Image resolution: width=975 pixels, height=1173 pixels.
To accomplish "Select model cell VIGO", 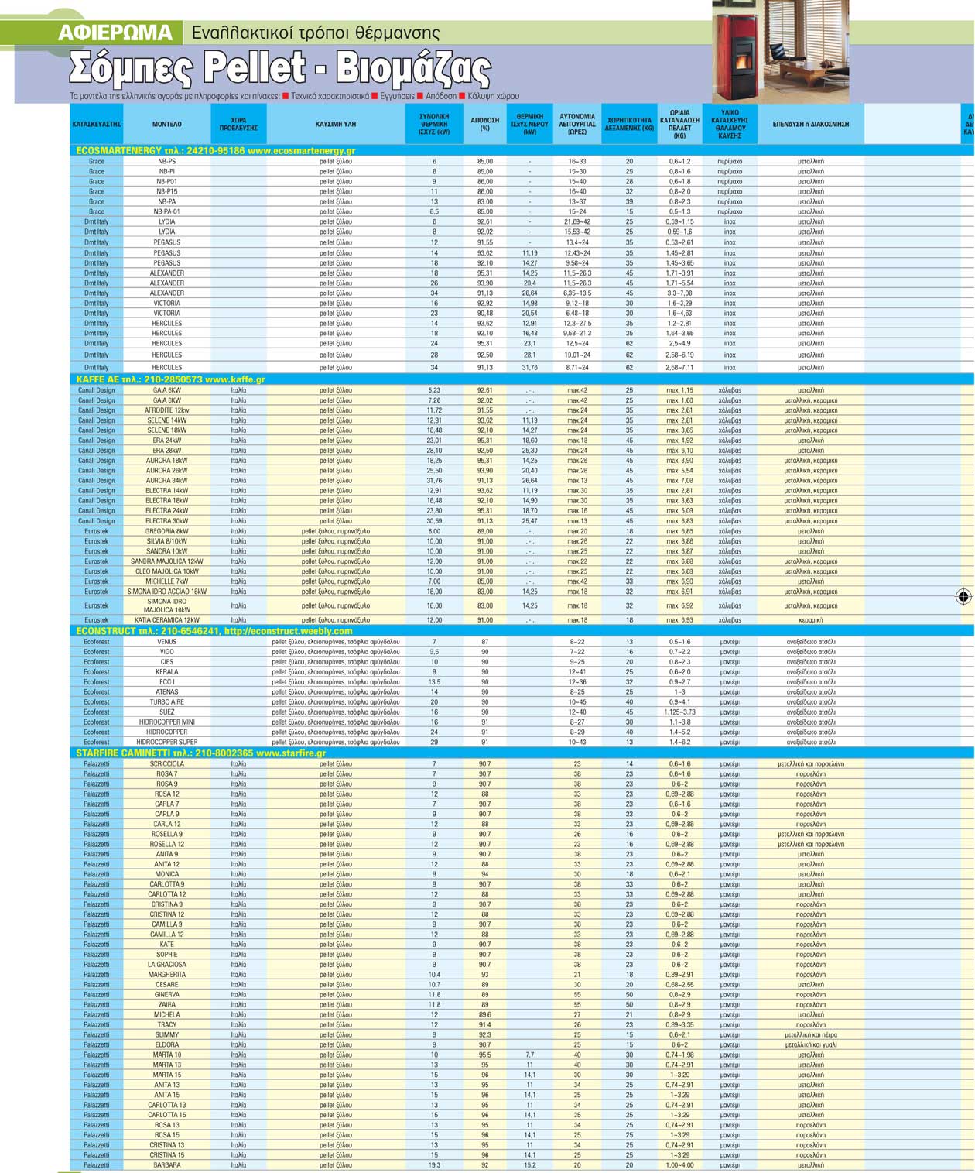I will [166, 652].
